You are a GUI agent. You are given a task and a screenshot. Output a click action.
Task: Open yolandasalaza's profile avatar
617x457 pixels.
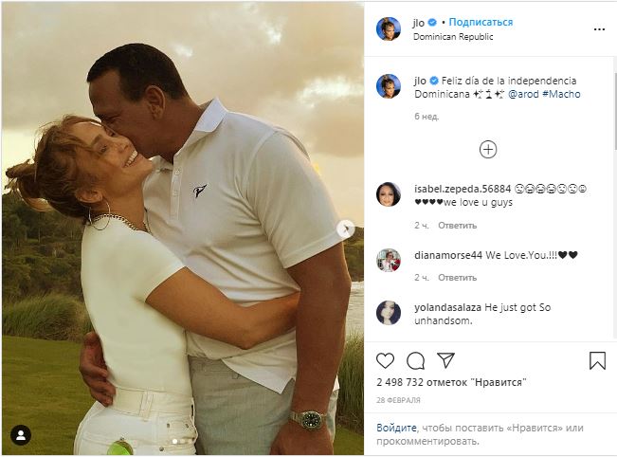tap(389, 312)
